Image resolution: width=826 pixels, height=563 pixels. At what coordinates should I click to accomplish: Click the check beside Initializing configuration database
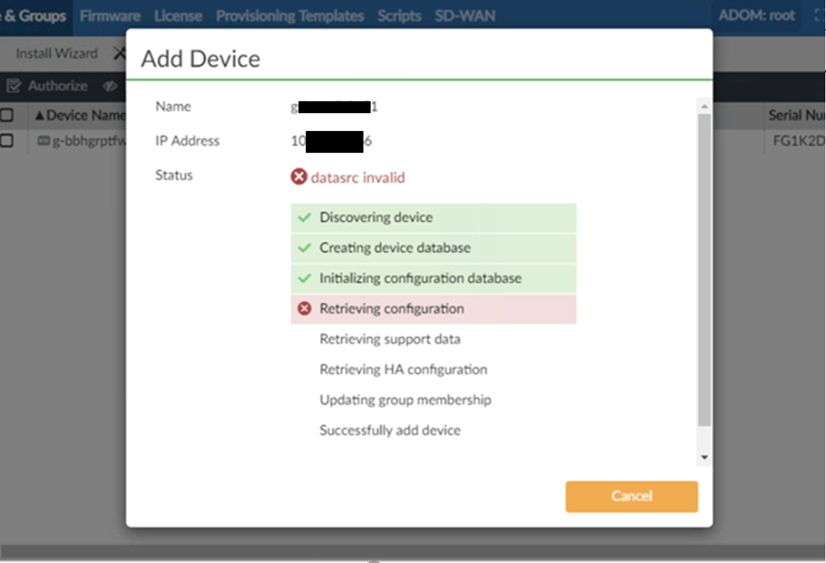(x=304, y=278)
